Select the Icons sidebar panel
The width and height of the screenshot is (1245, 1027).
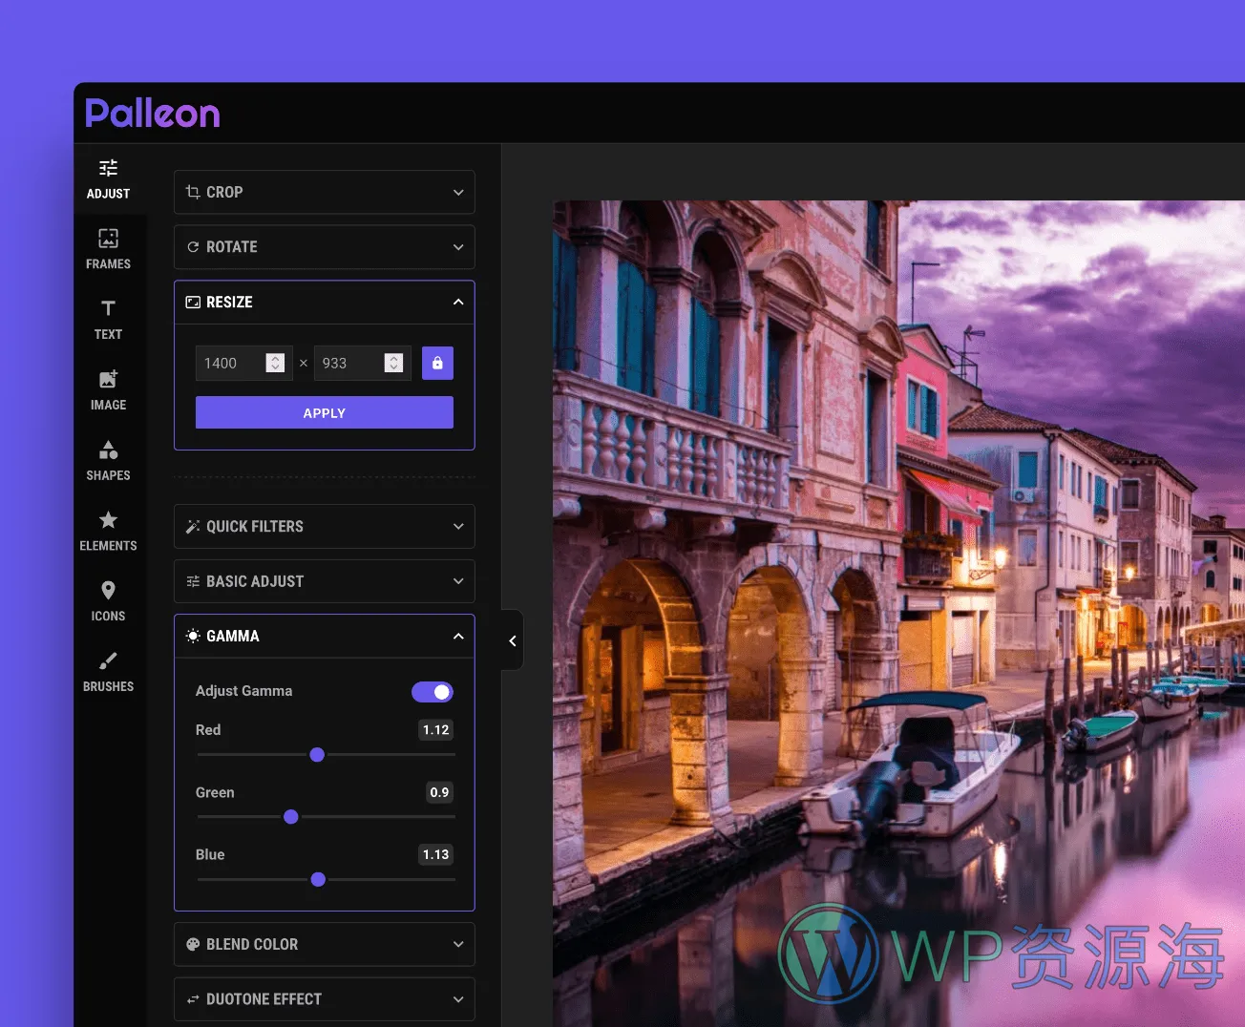point(108,600)
